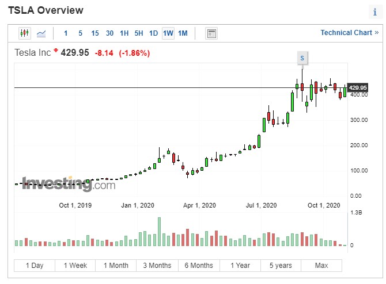The width and height of the screenshot is (386, 284).
Task: Click the tallest volume bar
Action: [159, 232]
